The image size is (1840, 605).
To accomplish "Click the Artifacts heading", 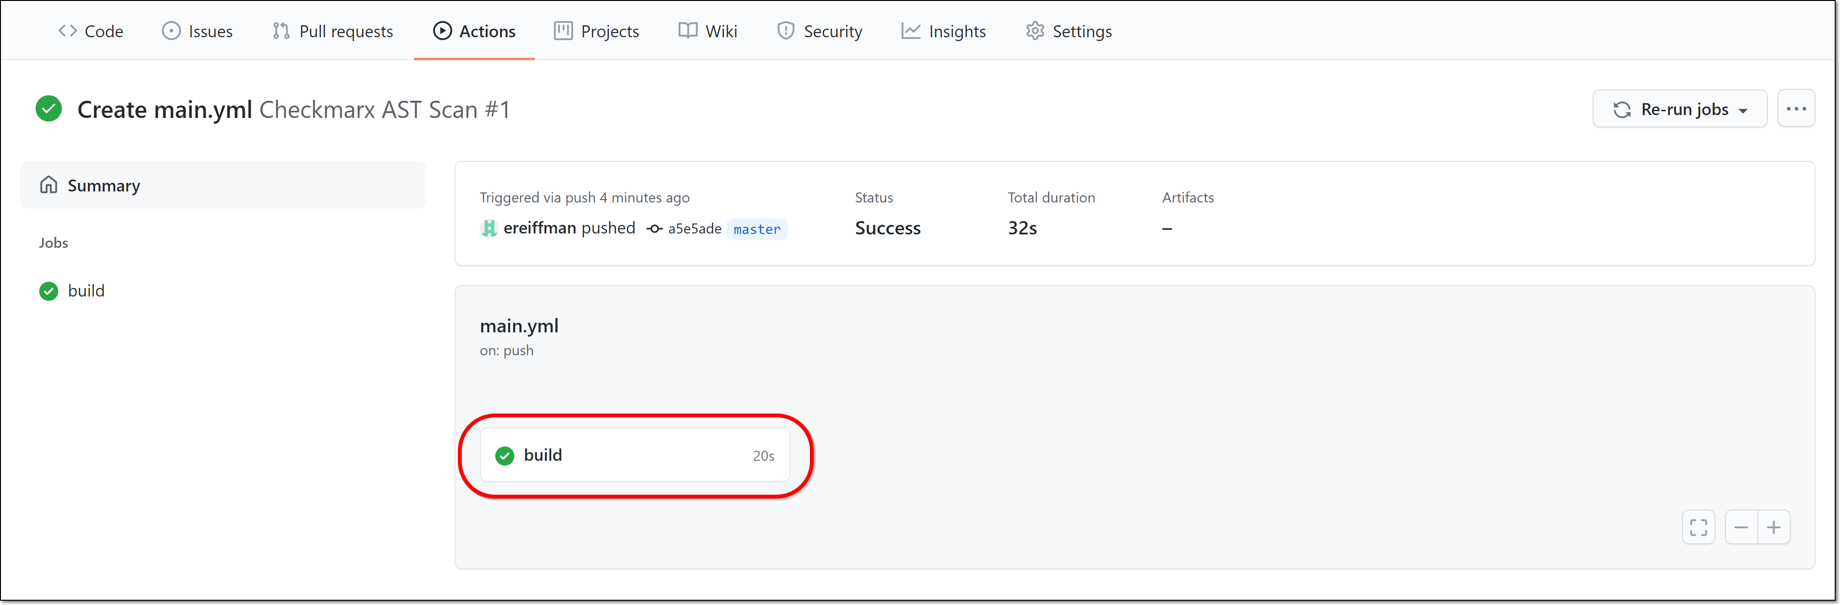I will [x=1188, y=197].
